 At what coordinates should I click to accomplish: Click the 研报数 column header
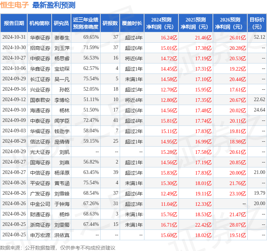point(110,23)
